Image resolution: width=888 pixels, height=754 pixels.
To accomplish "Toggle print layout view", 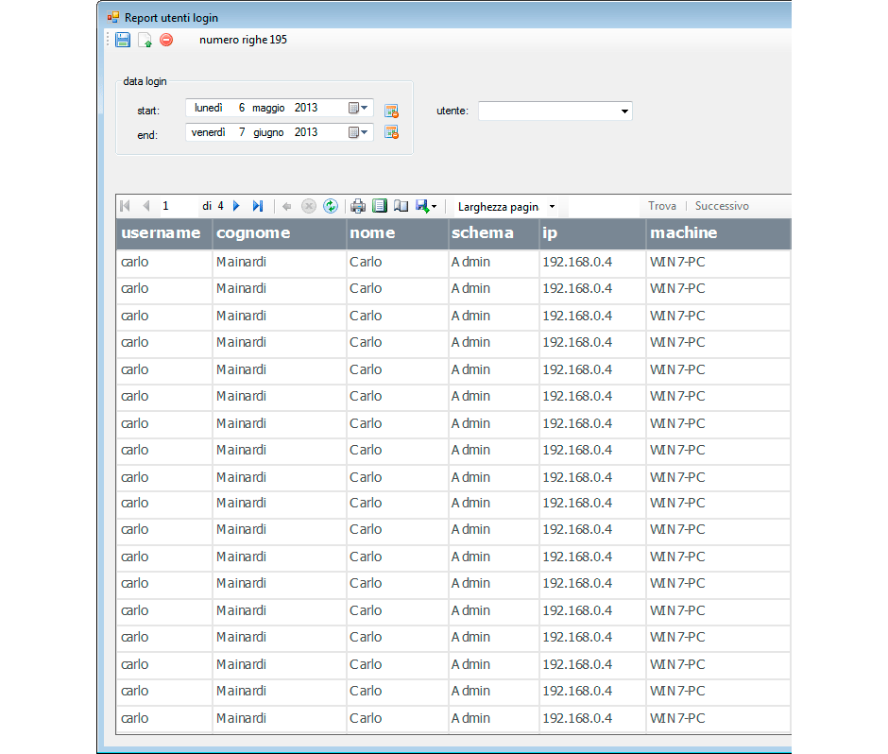I will click(x=380, y=206).
